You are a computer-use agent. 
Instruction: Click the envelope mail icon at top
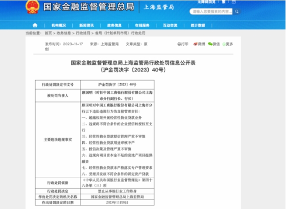(x=233, y=2)
